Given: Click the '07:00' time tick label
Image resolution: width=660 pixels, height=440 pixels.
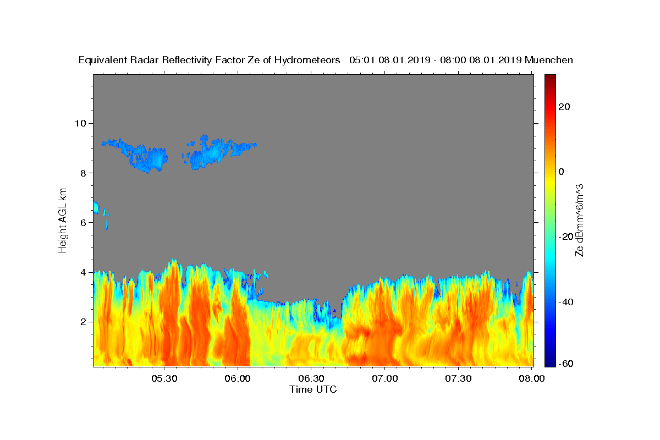Looking at the screenshot, I should click(384, 378).
